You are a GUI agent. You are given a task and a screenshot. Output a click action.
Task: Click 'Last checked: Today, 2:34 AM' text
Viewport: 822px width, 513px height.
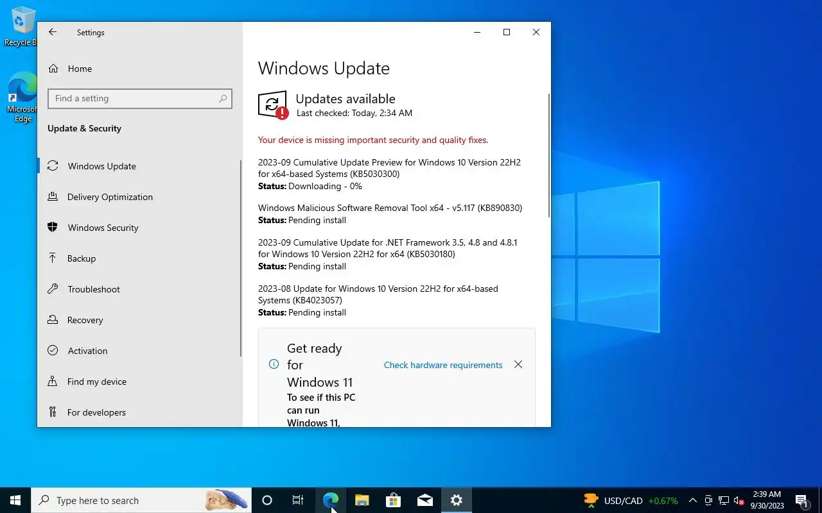pyautogui.click(x=354, y=113)
